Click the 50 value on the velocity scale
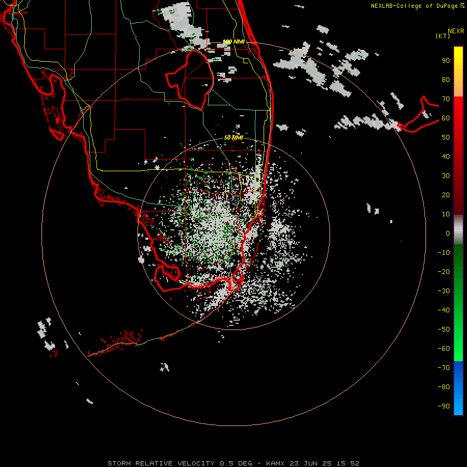This screenshot has height=467, width=467. 446,138
